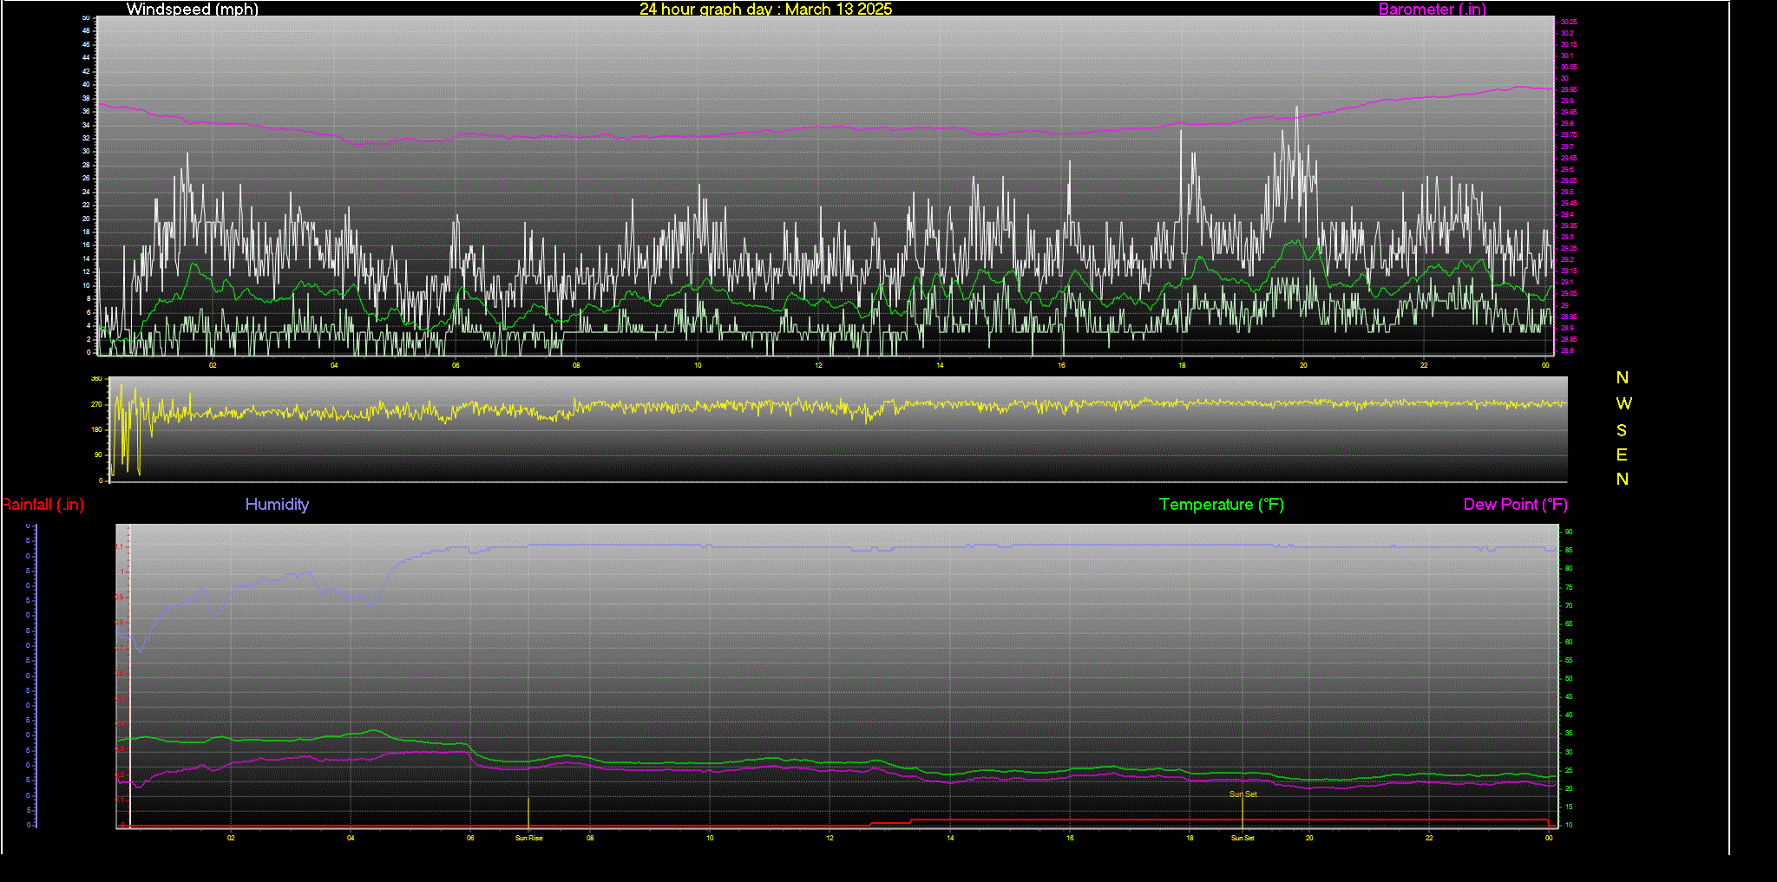The image size is (1777, 882).
Task: Click the N compass letter directly below E
Action: (x=1623, y=479)
